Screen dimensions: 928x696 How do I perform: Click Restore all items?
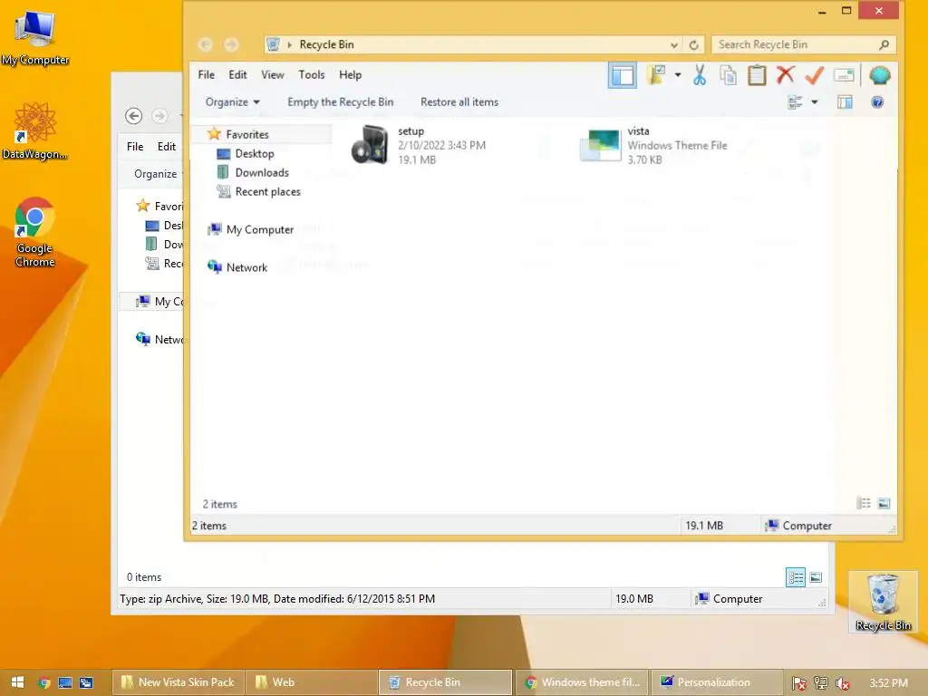[x=459, y=101]
